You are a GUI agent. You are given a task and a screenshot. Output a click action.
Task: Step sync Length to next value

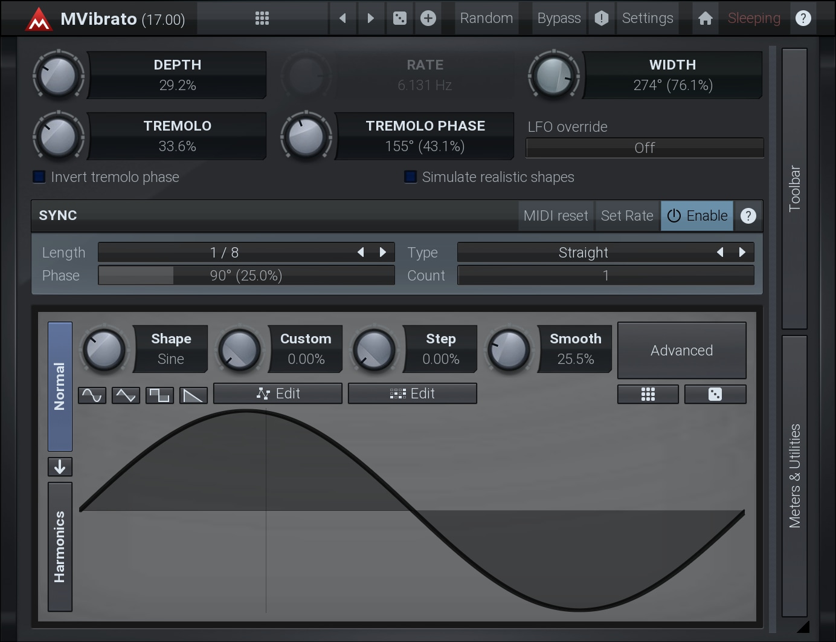coord(382,252)
